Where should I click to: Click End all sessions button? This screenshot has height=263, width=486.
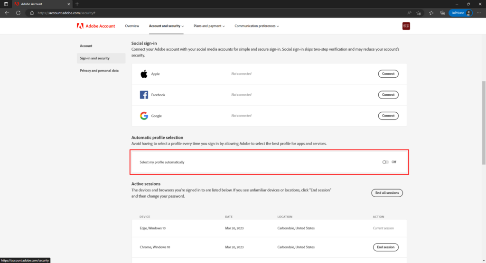pos(387,193)
